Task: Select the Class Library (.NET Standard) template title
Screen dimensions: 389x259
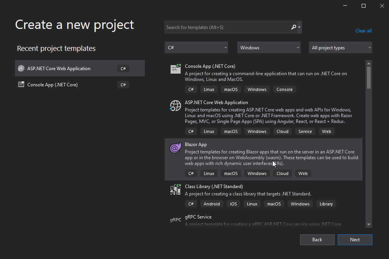Action: pyautogui.click(x=214, y=187)
